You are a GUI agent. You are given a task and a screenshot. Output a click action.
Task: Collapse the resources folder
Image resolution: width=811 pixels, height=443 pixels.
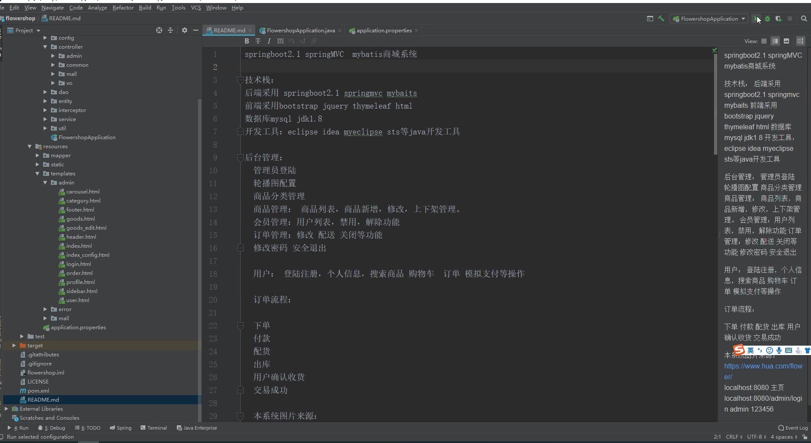pyautogui.click(x=30, y=147)
